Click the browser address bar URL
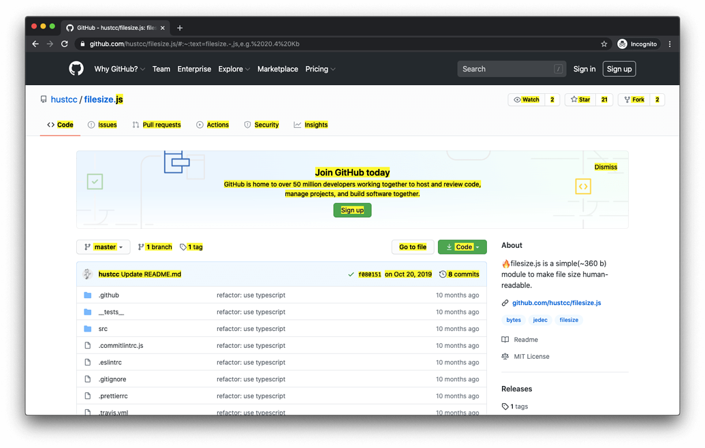The height and width of the screenshot is (448, 705). pos(195,44)
